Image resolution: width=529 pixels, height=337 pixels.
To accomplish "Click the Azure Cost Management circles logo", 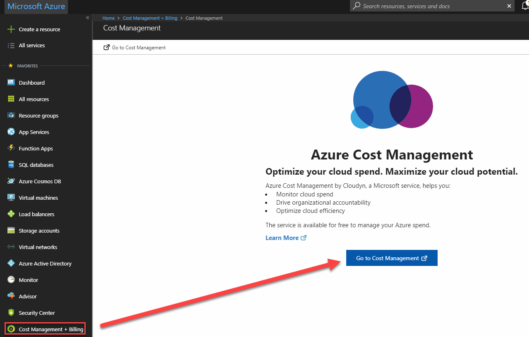I will pos(392,99).
